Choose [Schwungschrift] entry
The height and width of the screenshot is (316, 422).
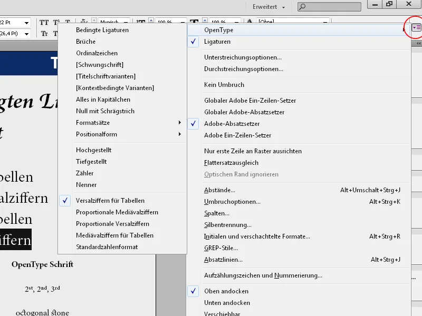click(x=122, y=65)
